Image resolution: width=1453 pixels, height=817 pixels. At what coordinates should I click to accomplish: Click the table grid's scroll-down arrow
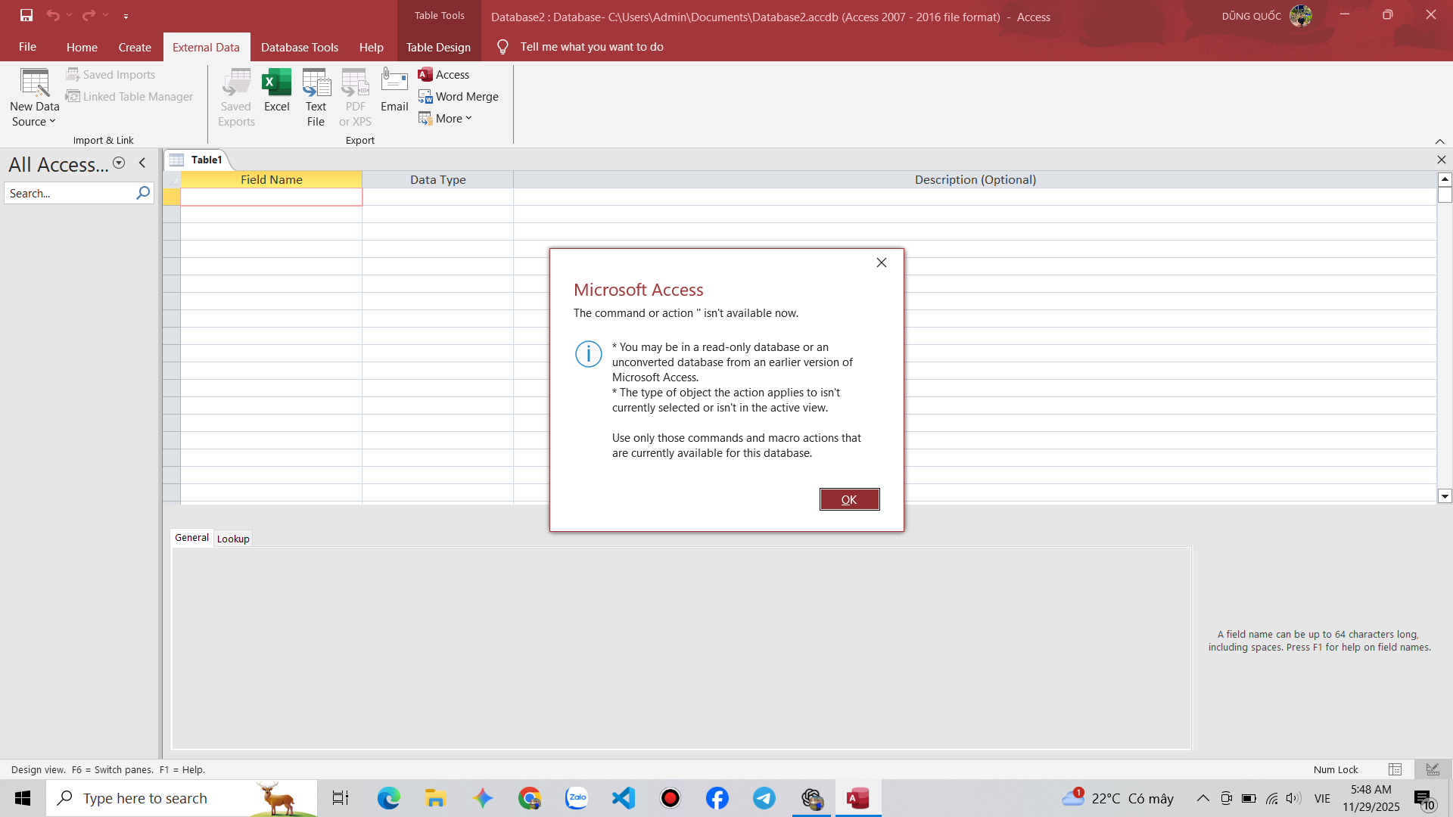(x=1445, y=496)
